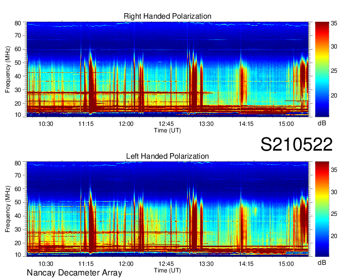Click the "20" label on Left Handed color bar
Image resolution: width=343 pixels, height=279 pixels.
(x=334, y=236)
